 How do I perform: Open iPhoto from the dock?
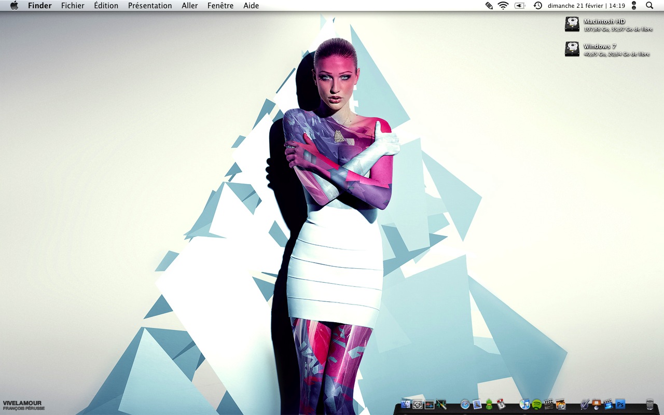[560, 404]
